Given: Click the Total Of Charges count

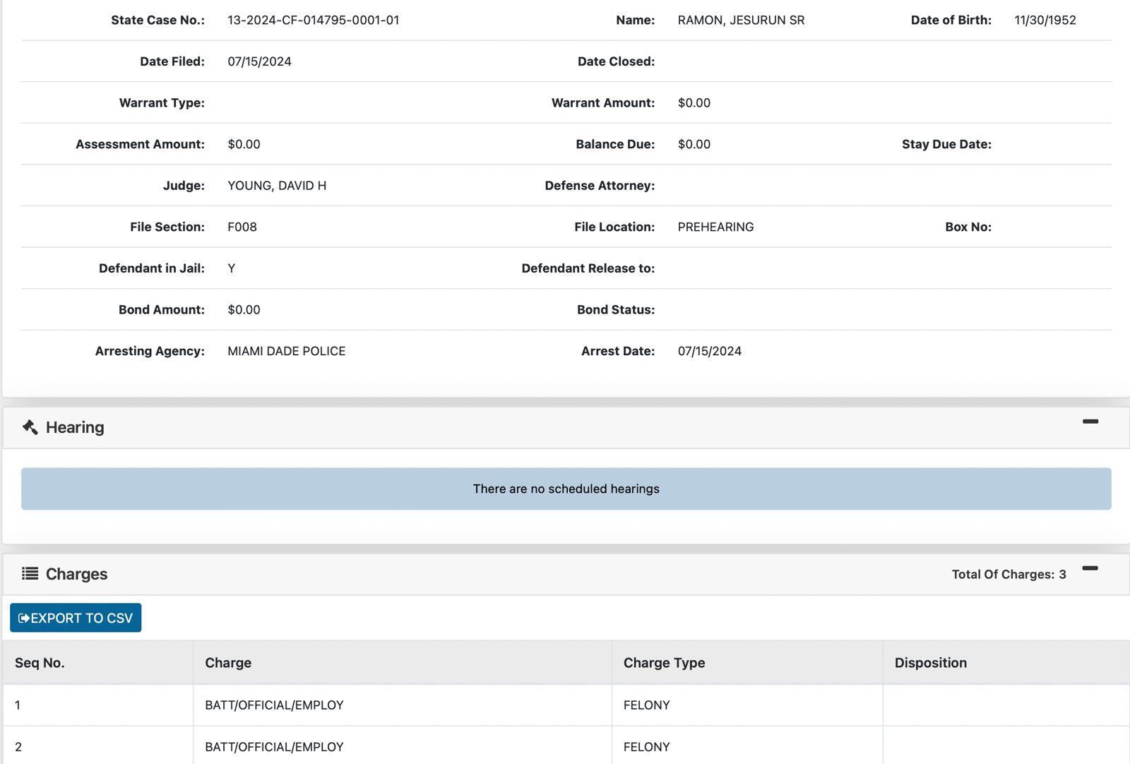Looking at the screenshot, I should tap(1008, 574).
